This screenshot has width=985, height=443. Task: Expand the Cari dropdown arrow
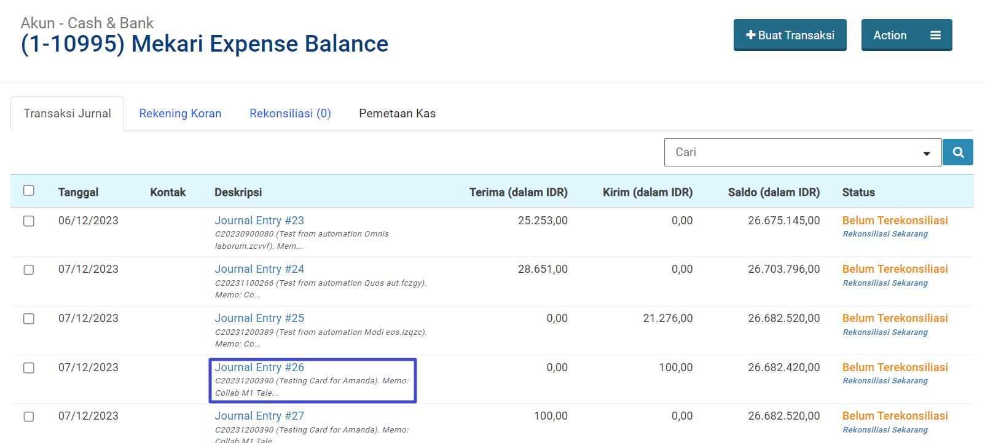(x=927, y=154)
